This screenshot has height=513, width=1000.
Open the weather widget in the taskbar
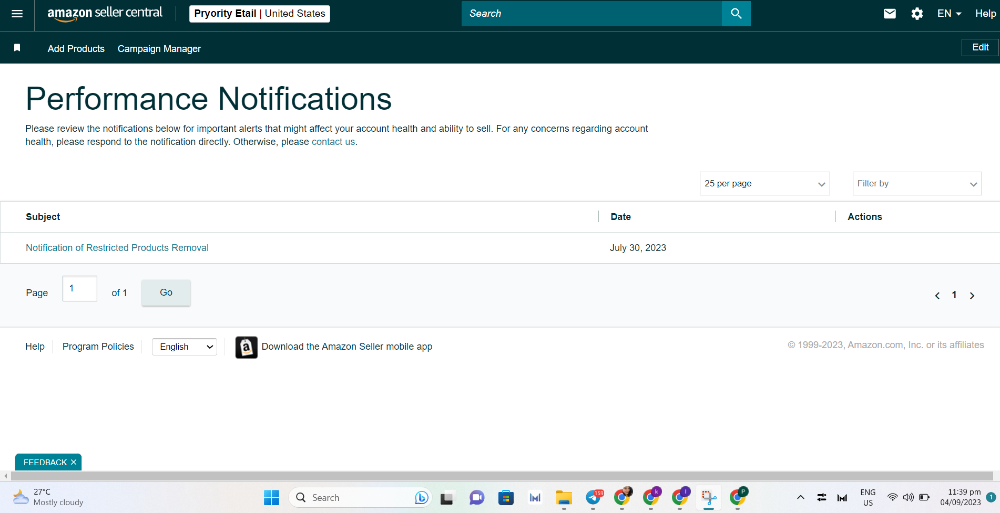(48, 497)
